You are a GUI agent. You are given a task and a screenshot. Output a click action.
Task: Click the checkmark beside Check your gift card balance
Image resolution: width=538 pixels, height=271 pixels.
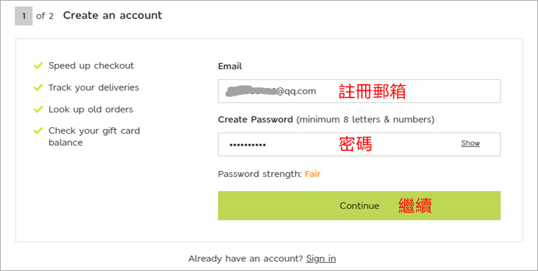tap(38, 130)
